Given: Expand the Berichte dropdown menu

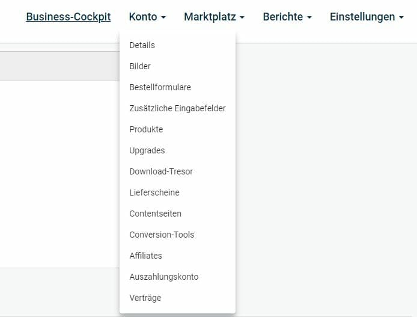Looking at the screenshot, I should click(287, 17).
